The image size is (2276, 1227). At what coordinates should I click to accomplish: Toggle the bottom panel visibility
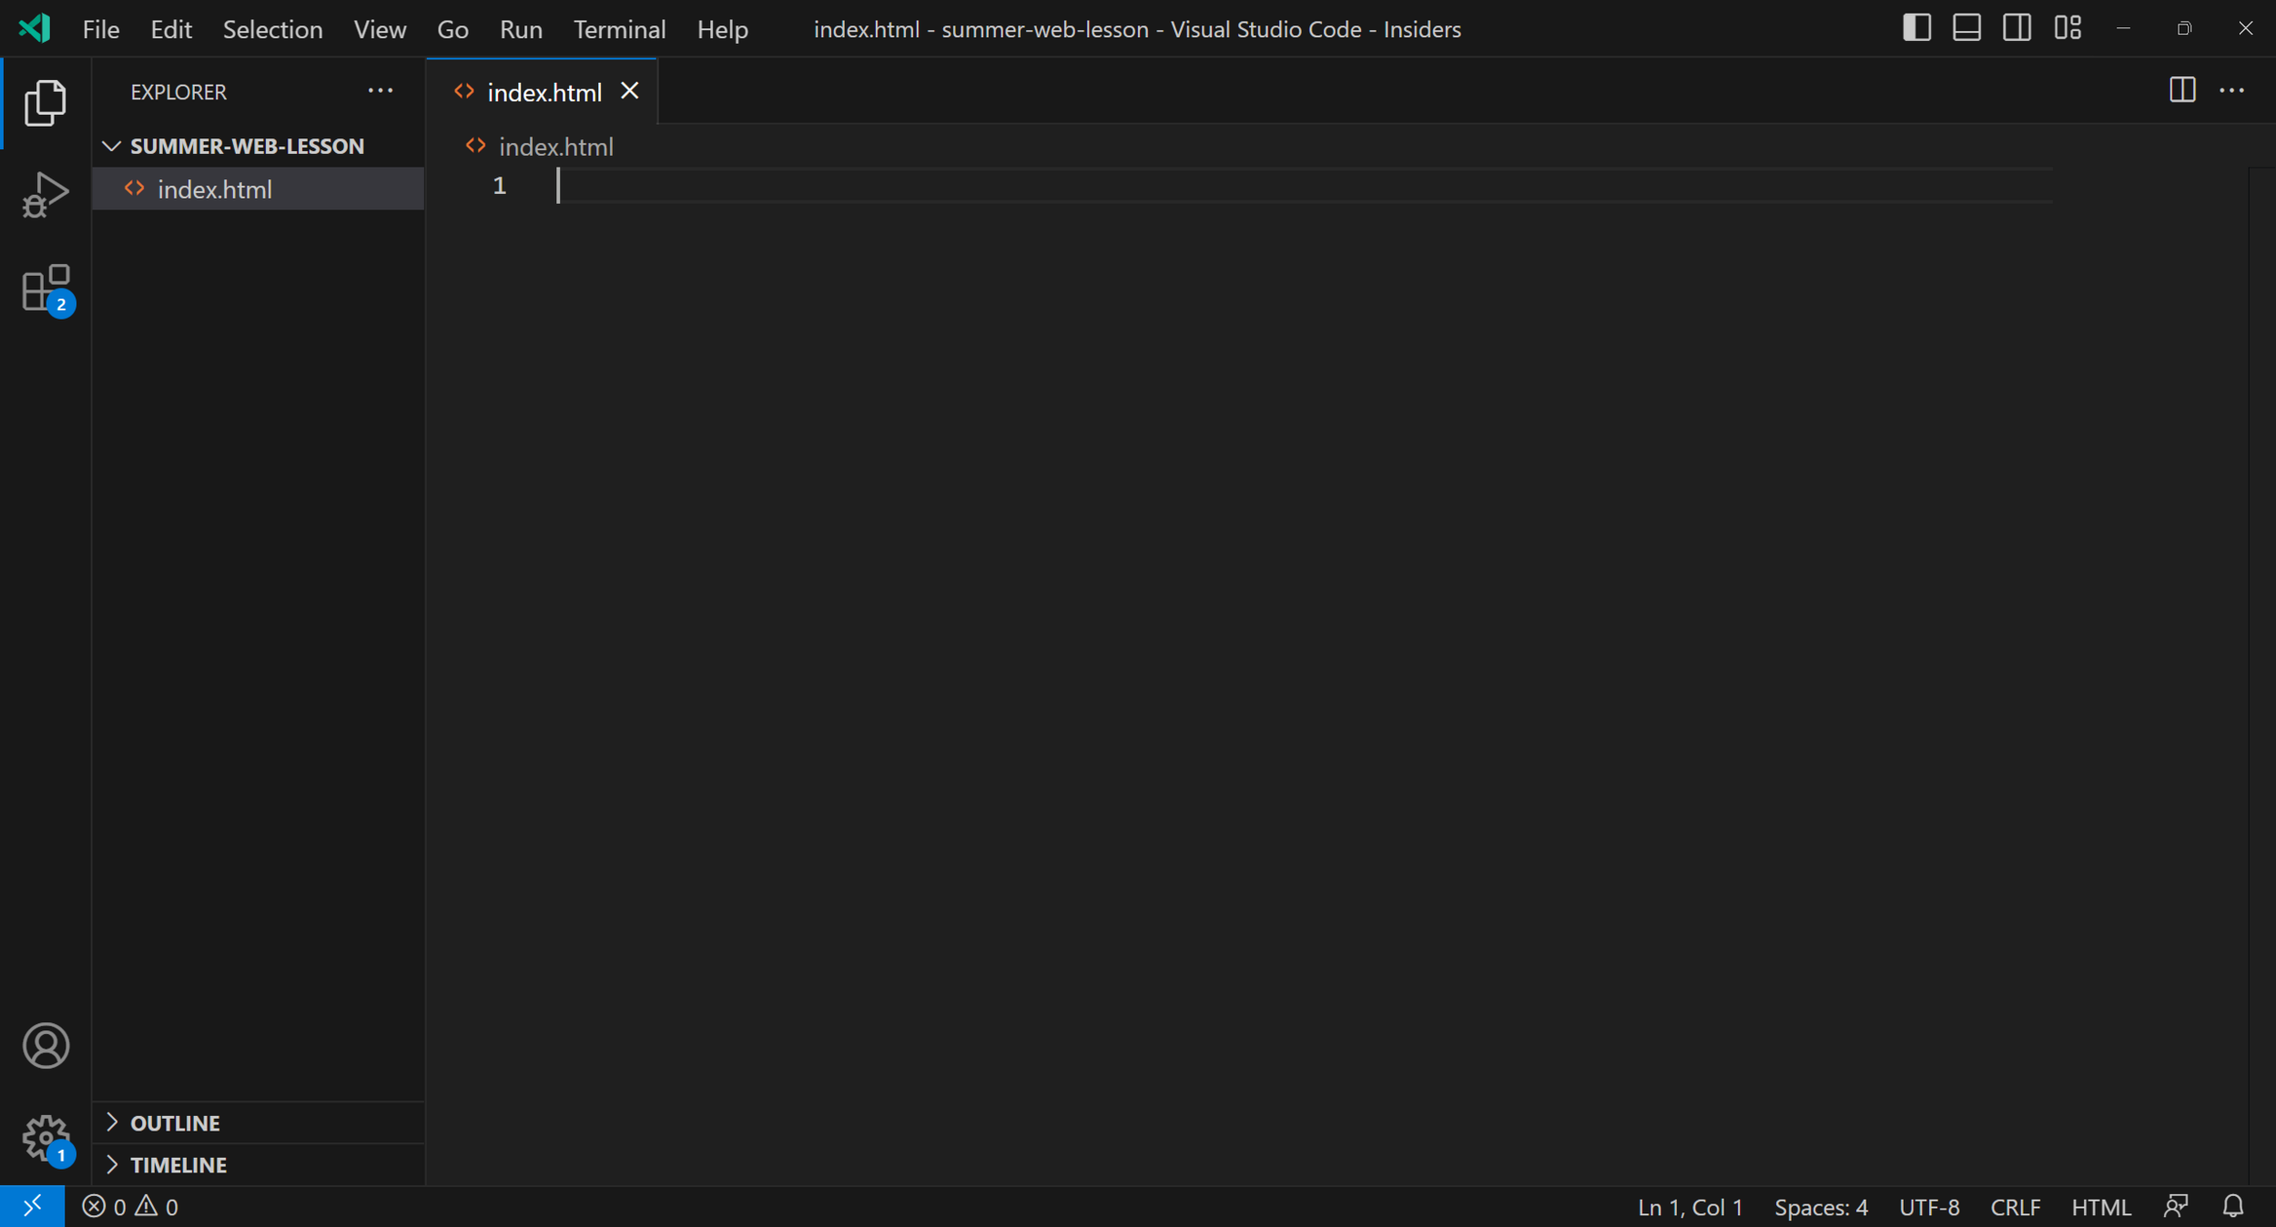coord(1966,28)
